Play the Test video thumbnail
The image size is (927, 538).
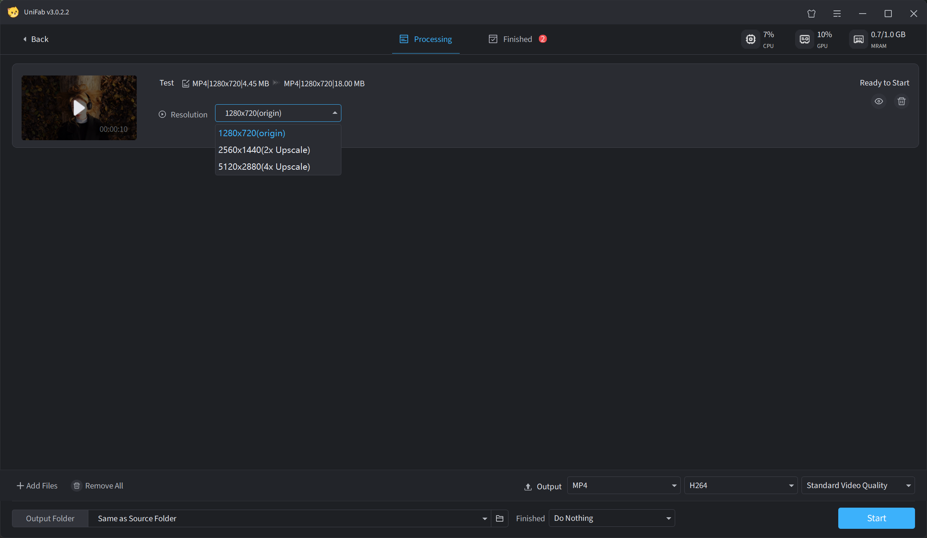click(79, 108)
